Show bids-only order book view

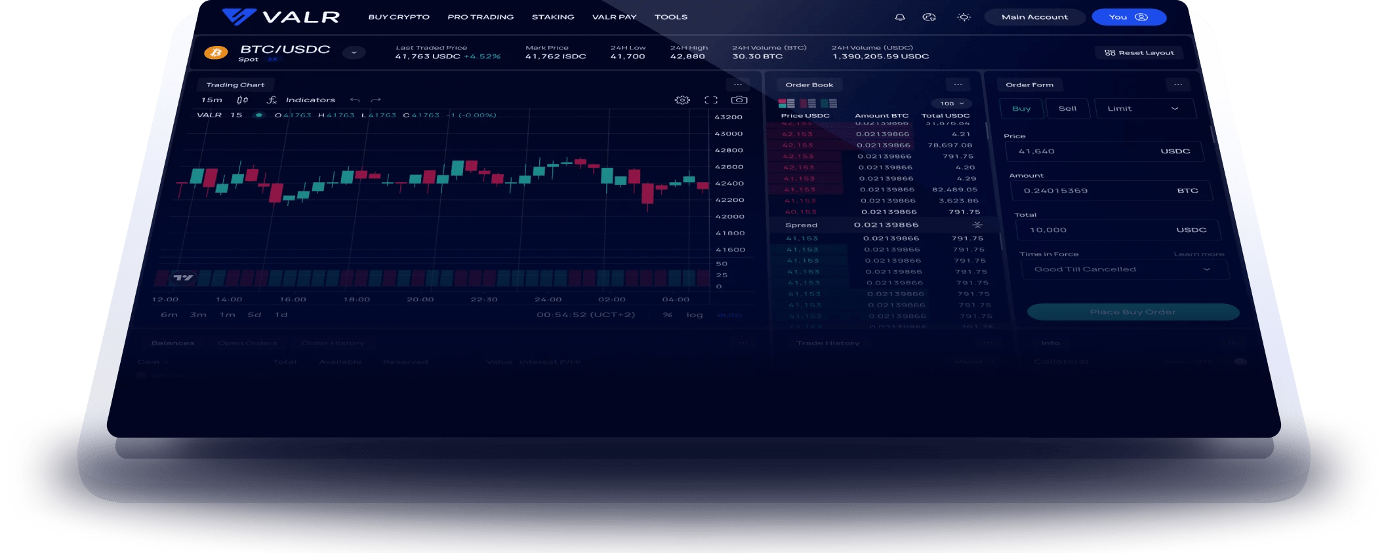828,104
